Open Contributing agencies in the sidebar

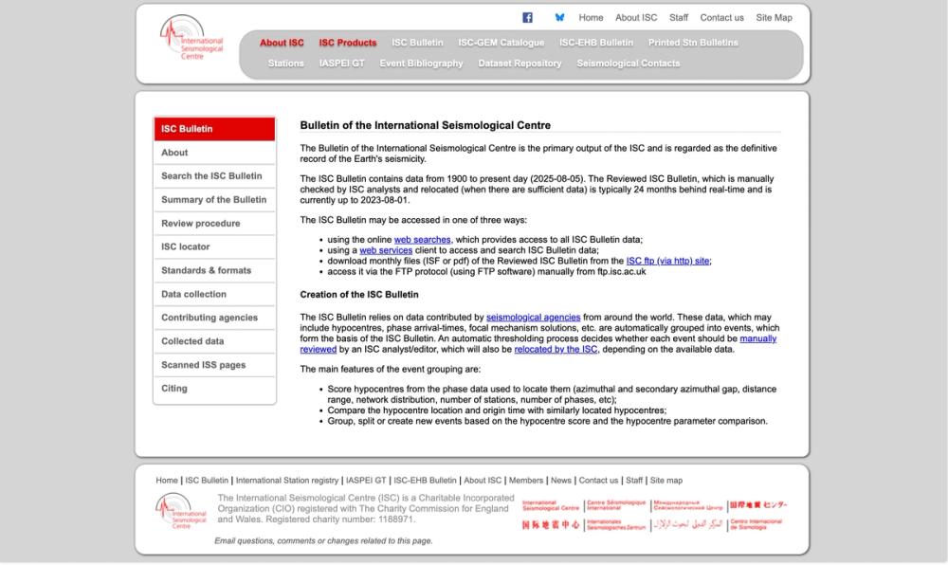pyautogui.click(x=214, y=318)
